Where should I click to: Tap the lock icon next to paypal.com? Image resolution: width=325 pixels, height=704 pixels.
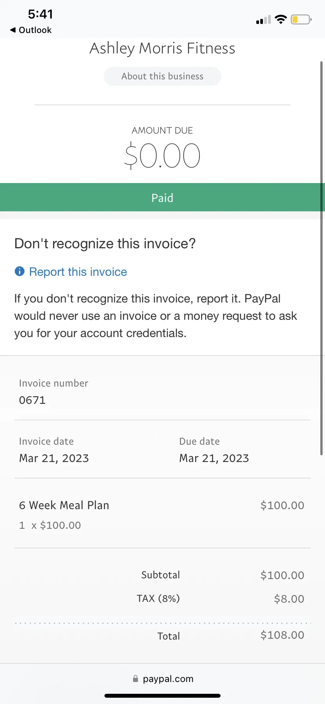click(135, 678)
